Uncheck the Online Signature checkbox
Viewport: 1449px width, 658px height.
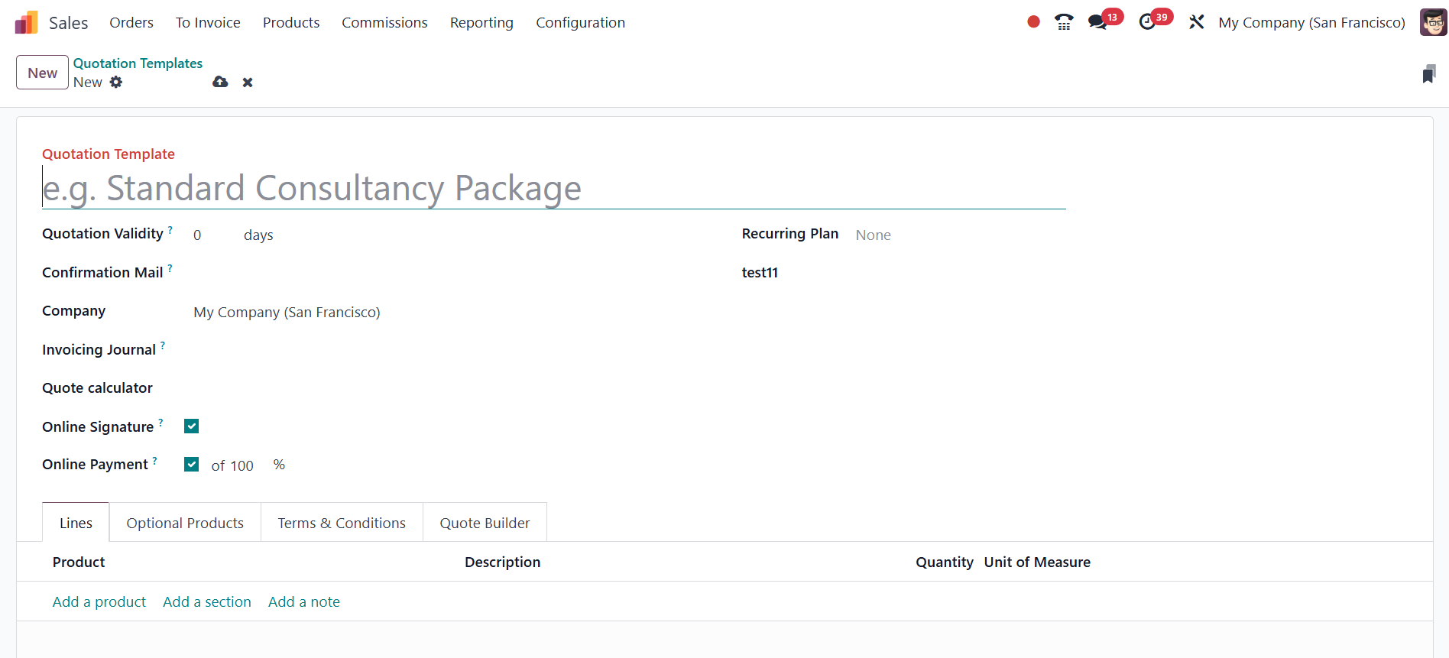(192, 426)
